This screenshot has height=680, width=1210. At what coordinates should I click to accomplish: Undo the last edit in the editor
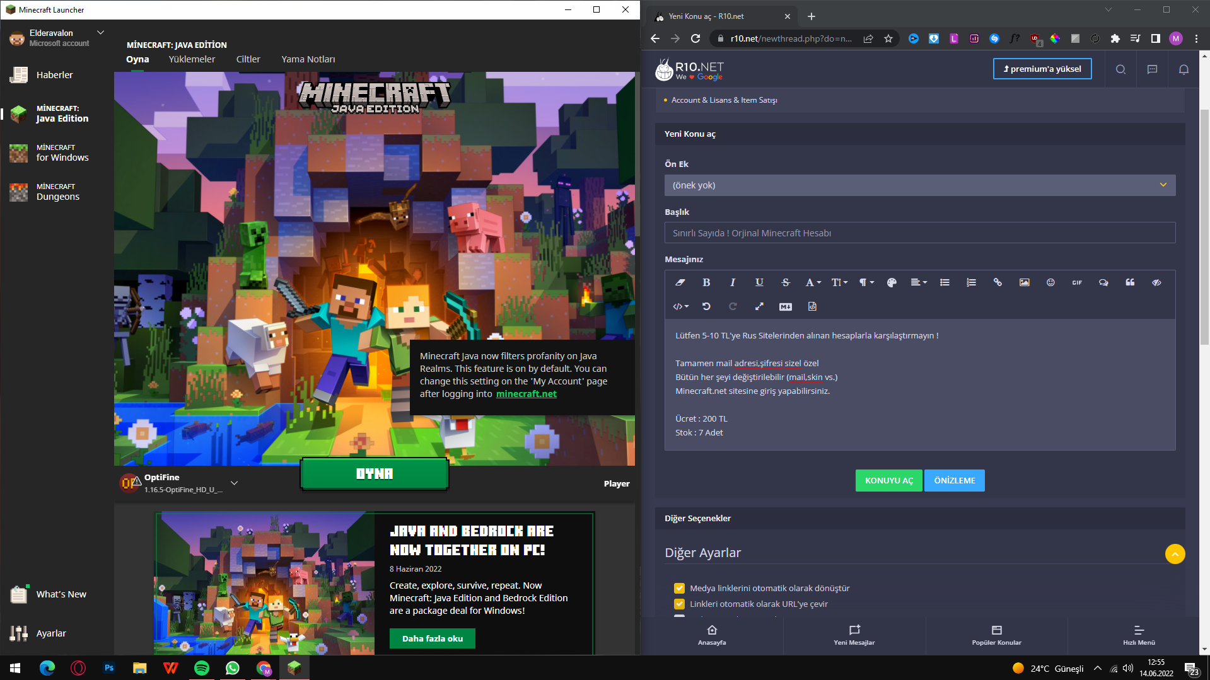(706, 306)
